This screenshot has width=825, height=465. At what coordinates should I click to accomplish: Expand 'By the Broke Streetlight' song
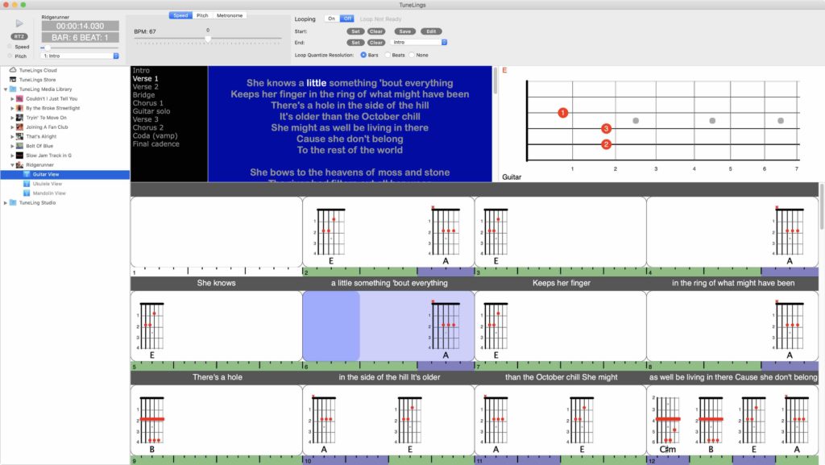click(x=13, y=108)
